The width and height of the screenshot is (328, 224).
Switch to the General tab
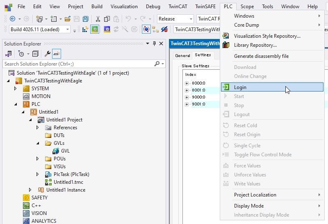[182, 55]
